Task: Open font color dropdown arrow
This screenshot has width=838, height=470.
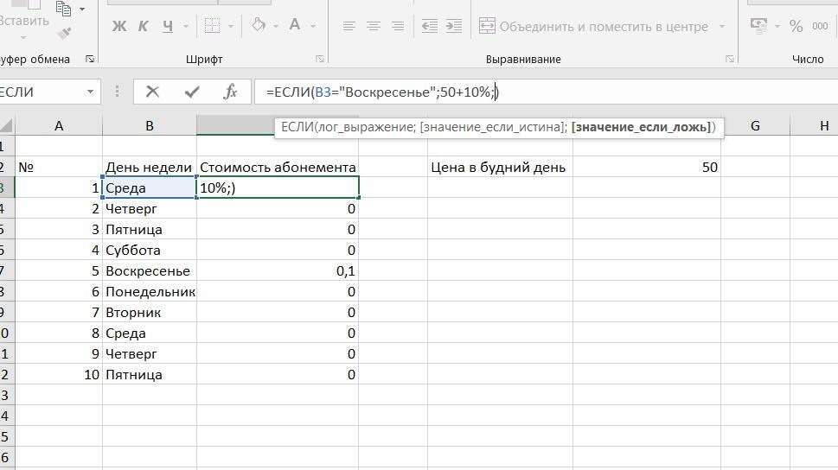Action: [313, 26]
